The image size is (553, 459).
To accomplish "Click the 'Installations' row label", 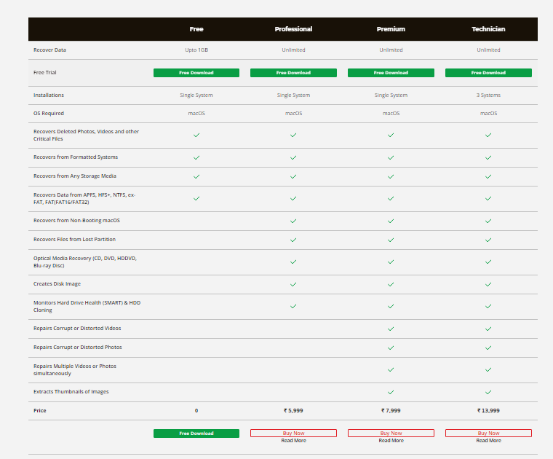I will (x=49, y=95).
